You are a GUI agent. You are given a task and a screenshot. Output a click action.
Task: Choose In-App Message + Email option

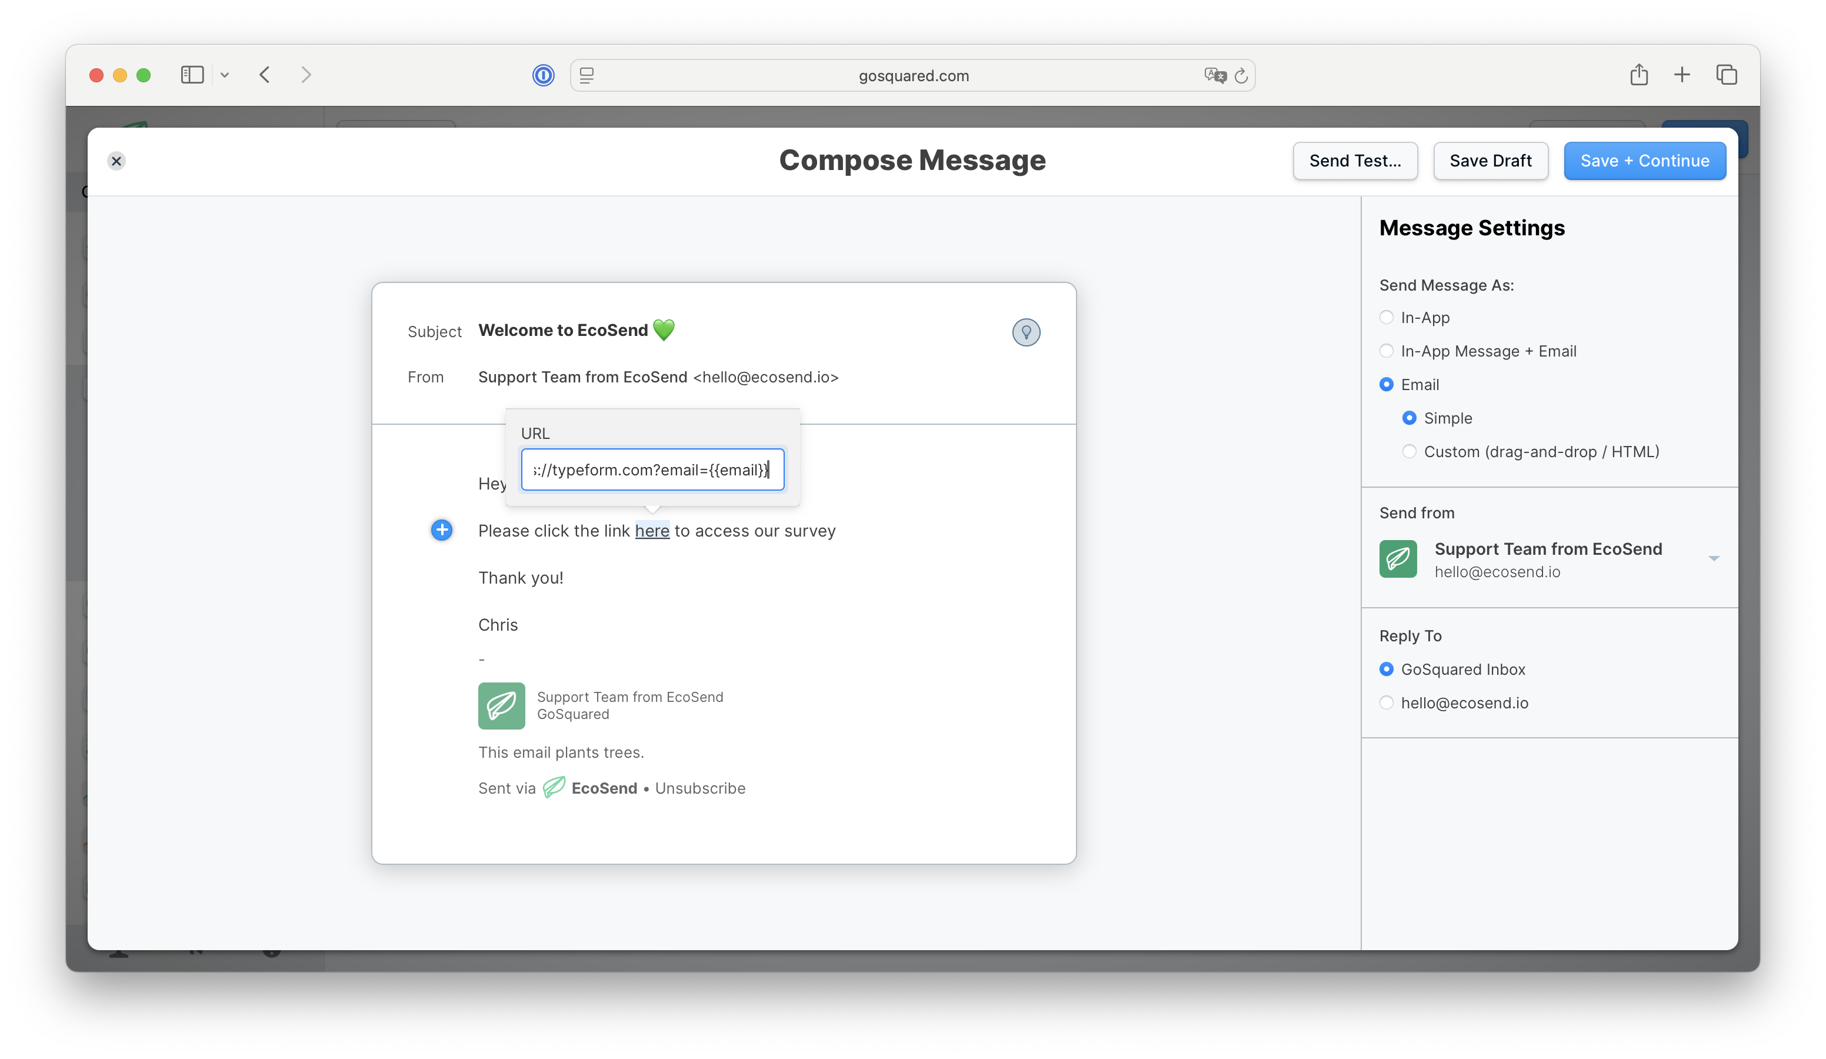click(1386, 351)
